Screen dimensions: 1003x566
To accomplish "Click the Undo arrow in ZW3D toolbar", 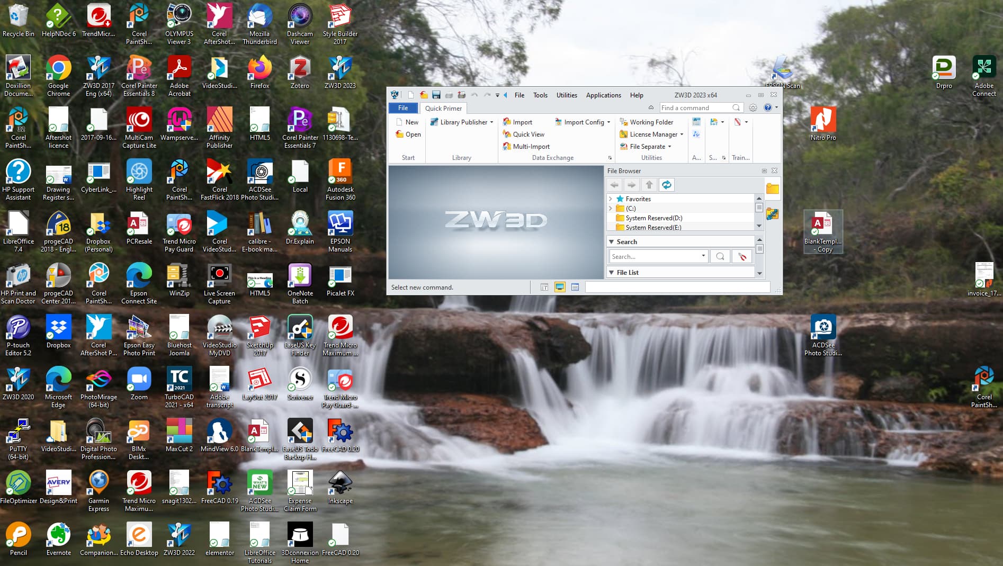I will pyautogui.click(x=474, y=95).
